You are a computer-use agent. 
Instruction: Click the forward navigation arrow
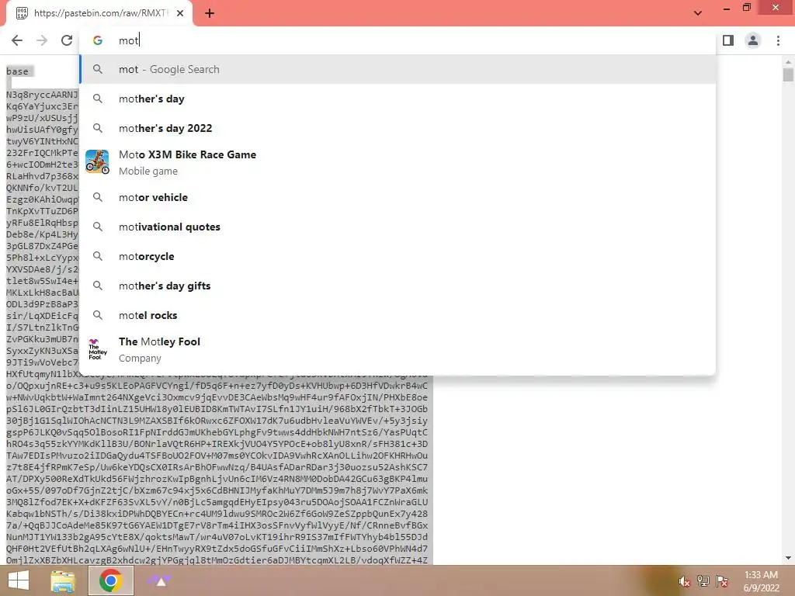pos(42,40)
